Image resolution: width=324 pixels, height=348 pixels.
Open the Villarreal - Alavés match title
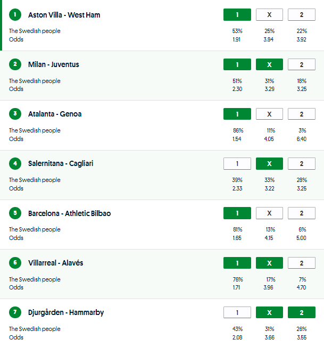[x=55, y=263]
